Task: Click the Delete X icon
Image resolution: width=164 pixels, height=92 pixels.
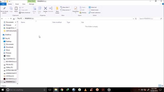Action: click(45, 8)
